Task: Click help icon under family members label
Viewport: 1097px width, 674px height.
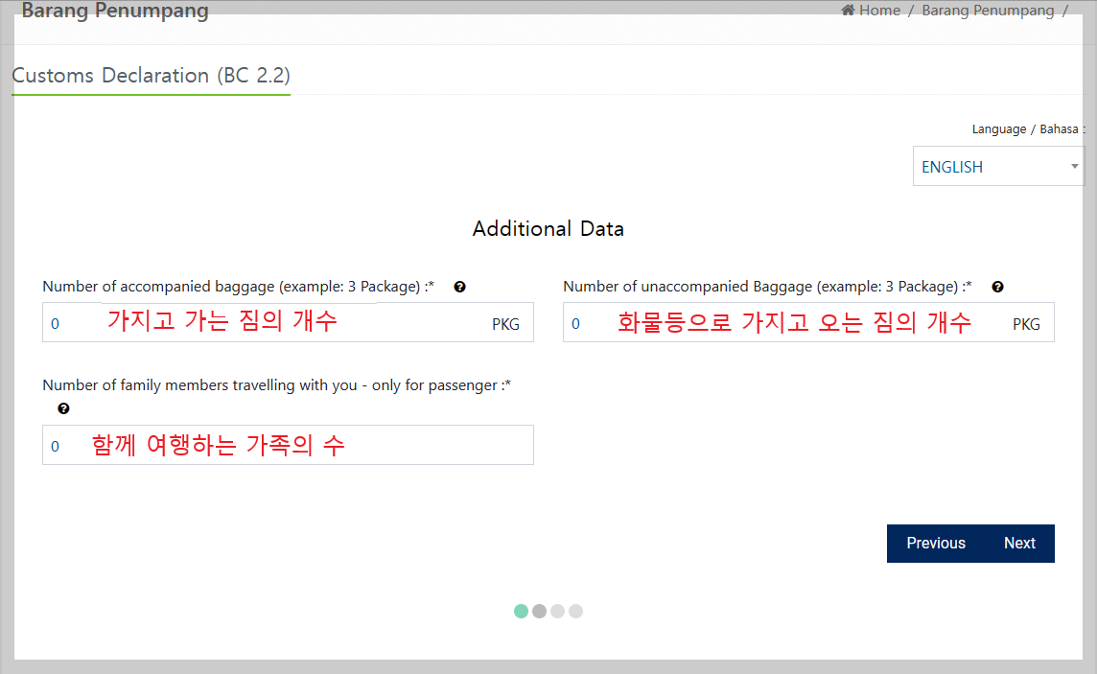Action: pyautogui.click(x=63, y=409)
